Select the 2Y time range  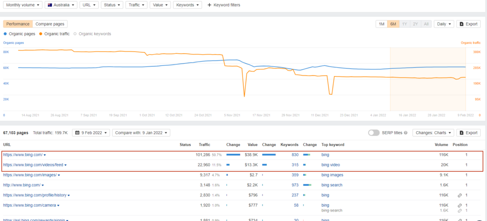point(416,24)
